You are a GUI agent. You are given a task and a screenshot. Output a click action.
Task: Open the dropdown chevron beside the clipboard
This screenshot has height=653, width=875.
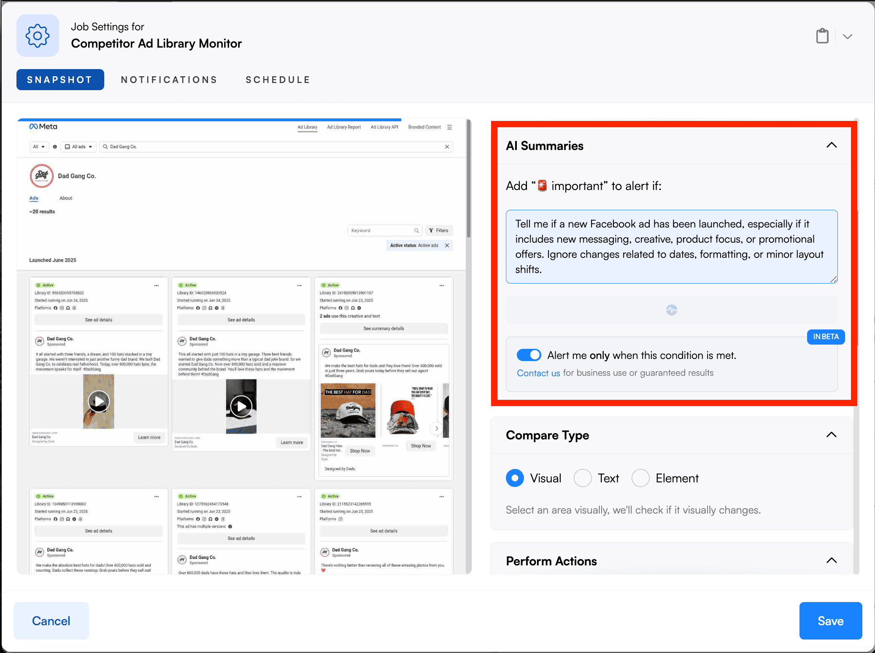(x=848, y=36)
